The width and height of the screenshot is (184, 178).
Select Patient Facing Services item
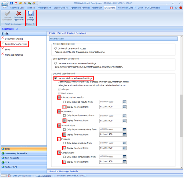pyautogui.click(x=16, y=44)
